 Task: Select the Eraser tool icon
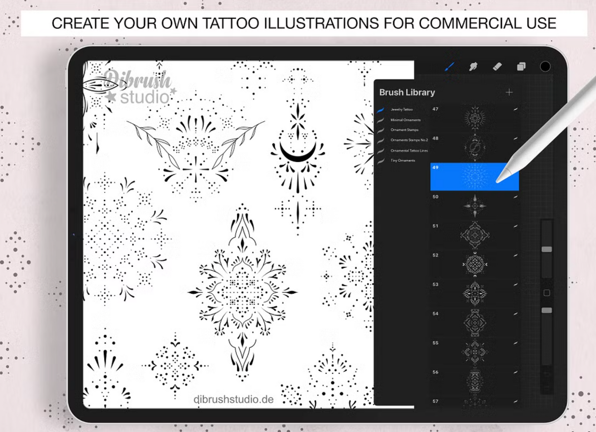coord(497,66)
